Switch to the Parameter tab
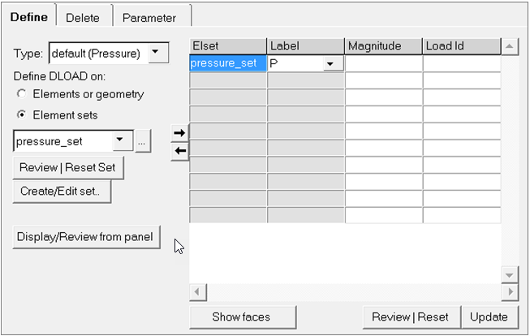Viewport: 530px width, 336px height. [149, 17]
